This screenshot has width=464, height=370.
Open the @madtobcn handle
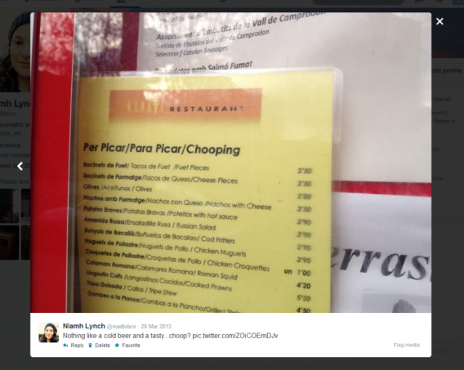(121, 327)
